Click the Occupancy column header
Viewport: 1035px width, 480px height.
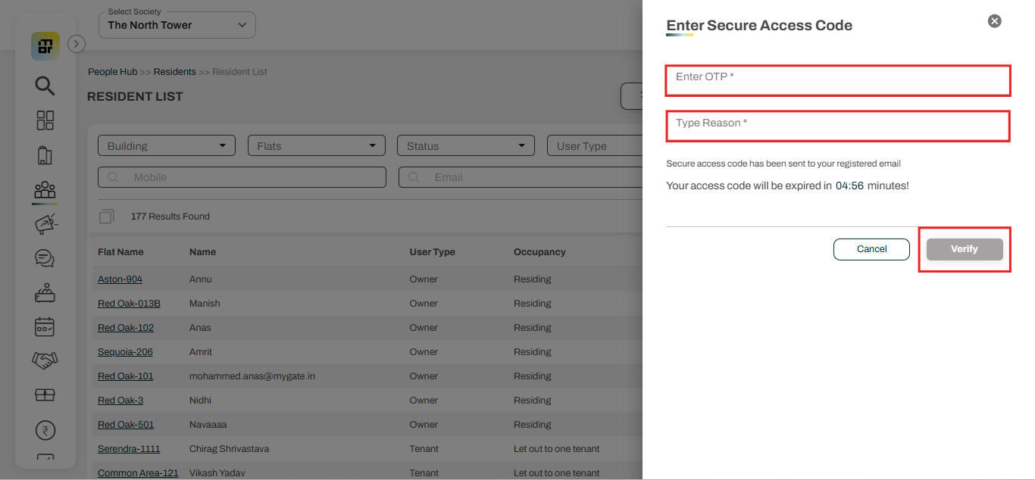[539, 252]
